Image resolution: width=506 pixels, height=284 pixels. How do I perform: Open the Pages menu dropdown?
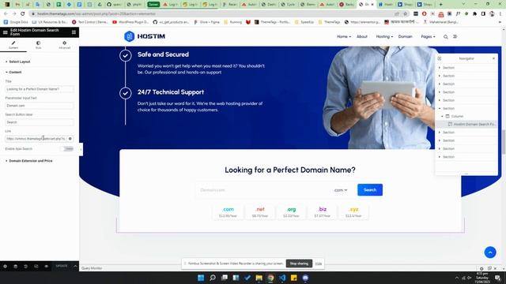pyautogui.click(x=428, y=37)
